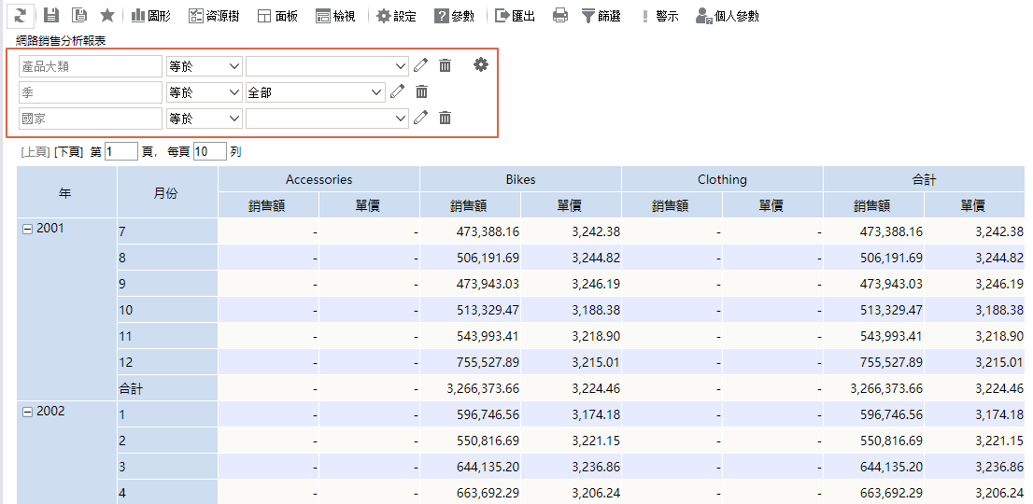Image resolution: width=1033 pixels, height=504 pixels.
Task: Open the 季 value dropdown showing 全部
Action: (315, 92)
